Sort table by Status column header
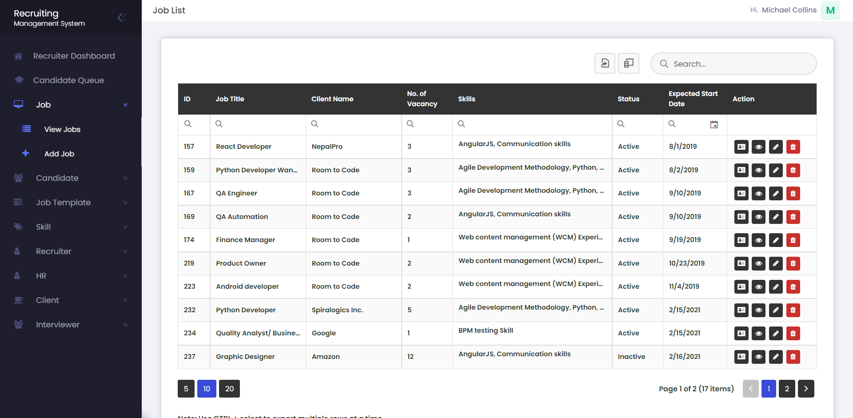The image size is (853, 418). [628, 99]
